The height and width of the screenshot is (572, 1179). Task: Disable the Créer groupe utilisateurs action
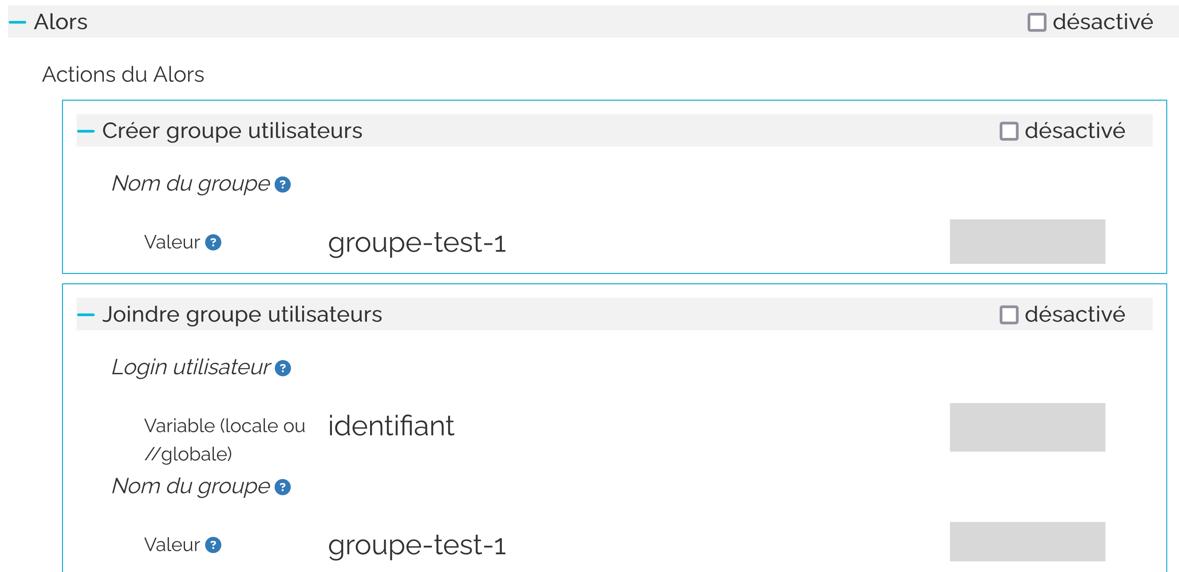[1008, 131]
